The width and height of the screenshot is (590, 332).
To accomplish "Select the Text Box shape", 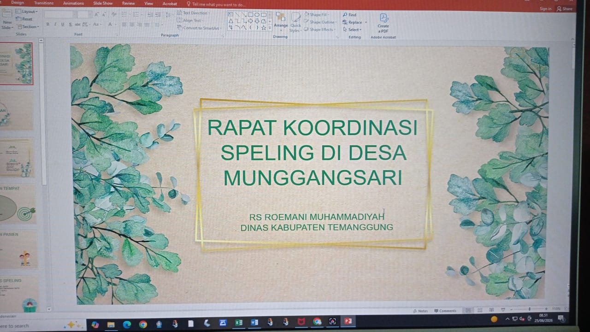I will 230,14.
